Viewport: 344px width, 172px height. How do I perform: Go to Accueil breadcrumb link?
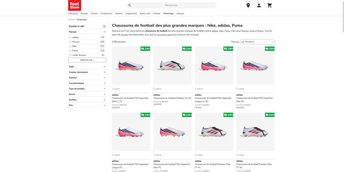(71, 19)
